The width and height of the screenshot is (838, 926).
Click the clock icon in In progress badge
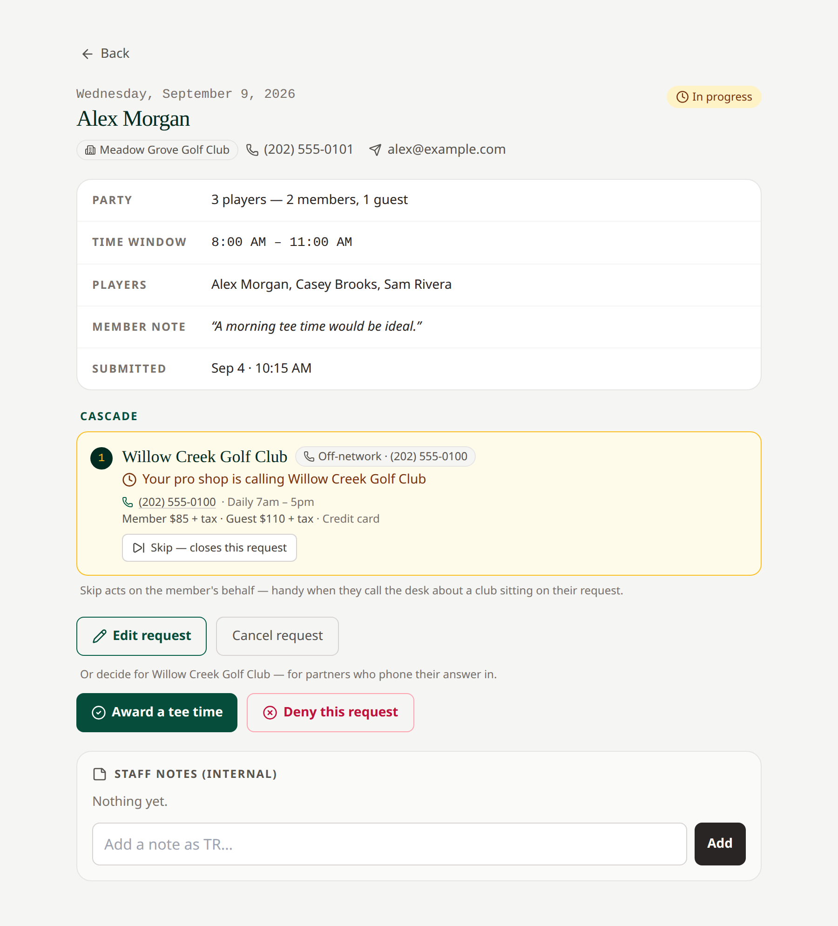tap(682, 97)
